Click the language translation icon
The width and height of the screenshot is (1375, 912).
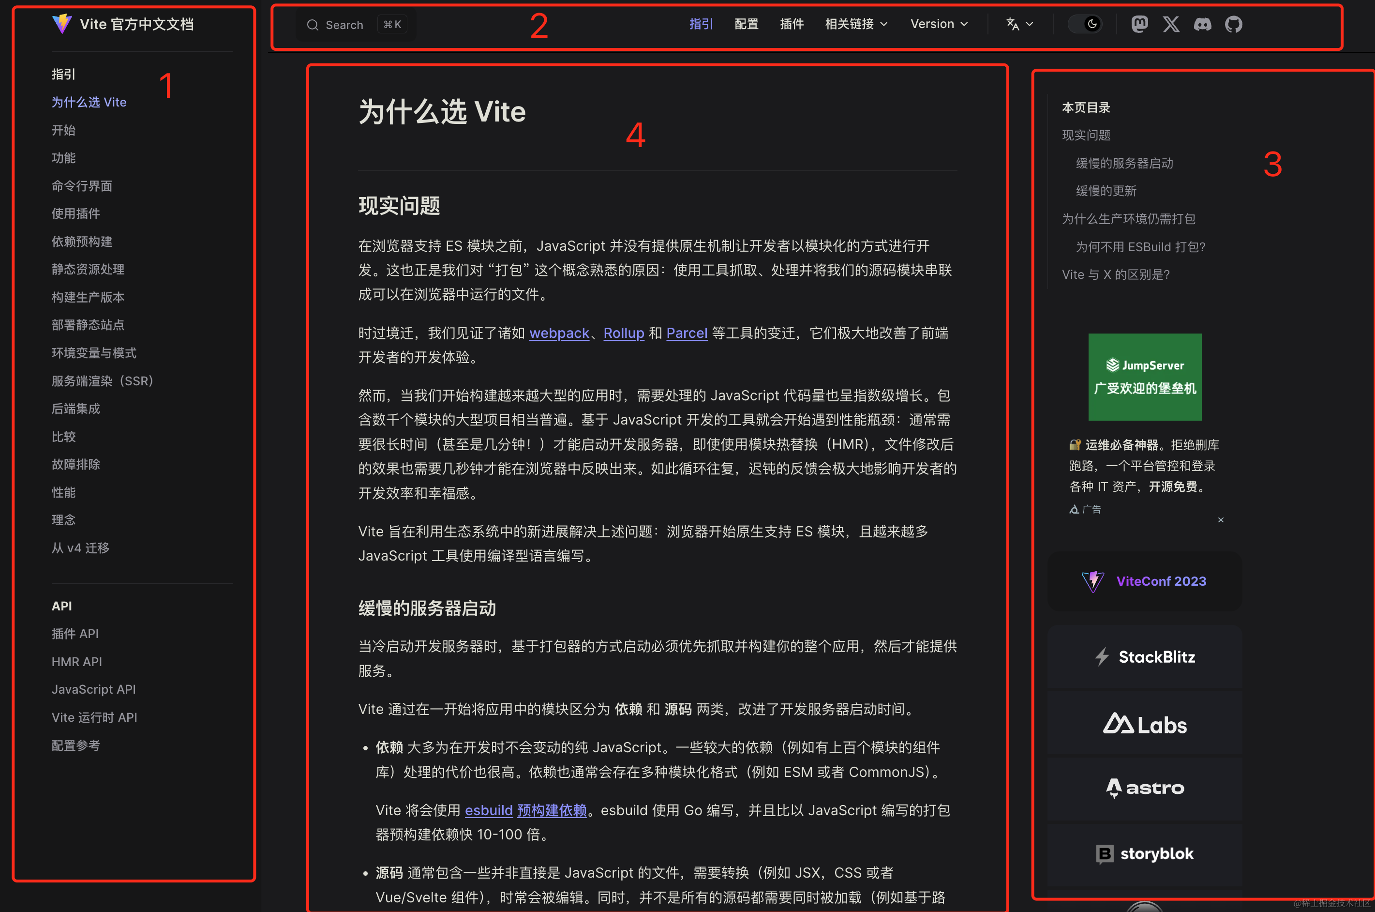[x=1012, y=24]
